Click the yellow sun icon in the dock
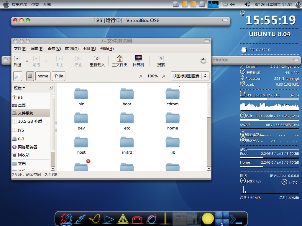 (208, 219)
